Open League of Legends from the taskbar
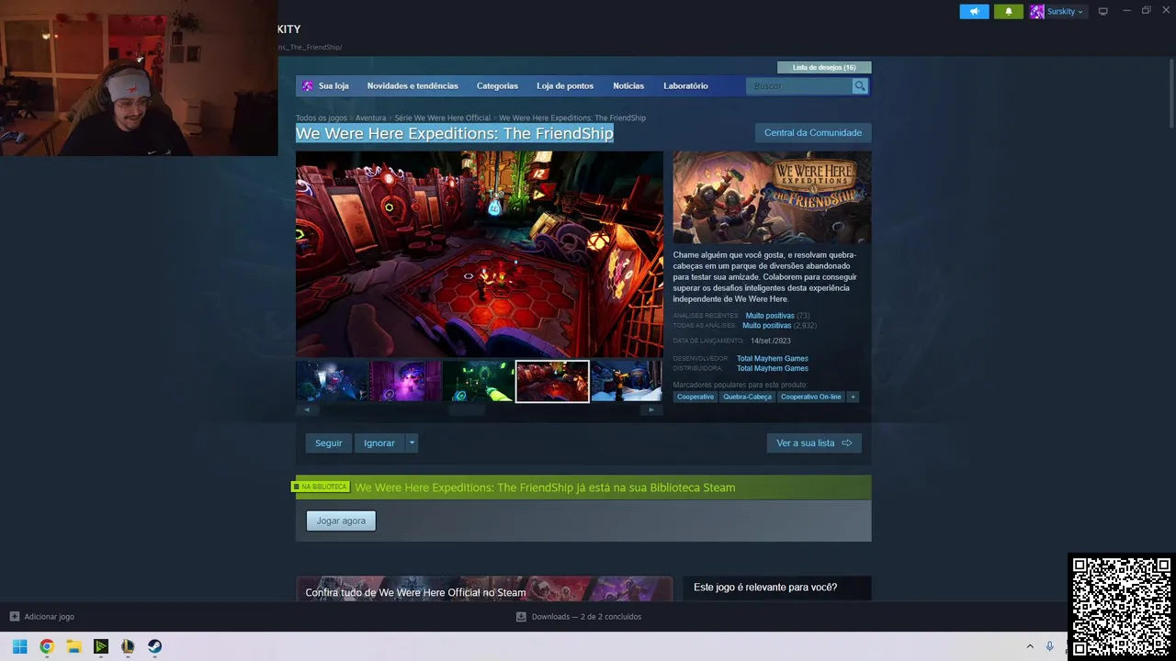The image size is (1176, 661). 128,646
